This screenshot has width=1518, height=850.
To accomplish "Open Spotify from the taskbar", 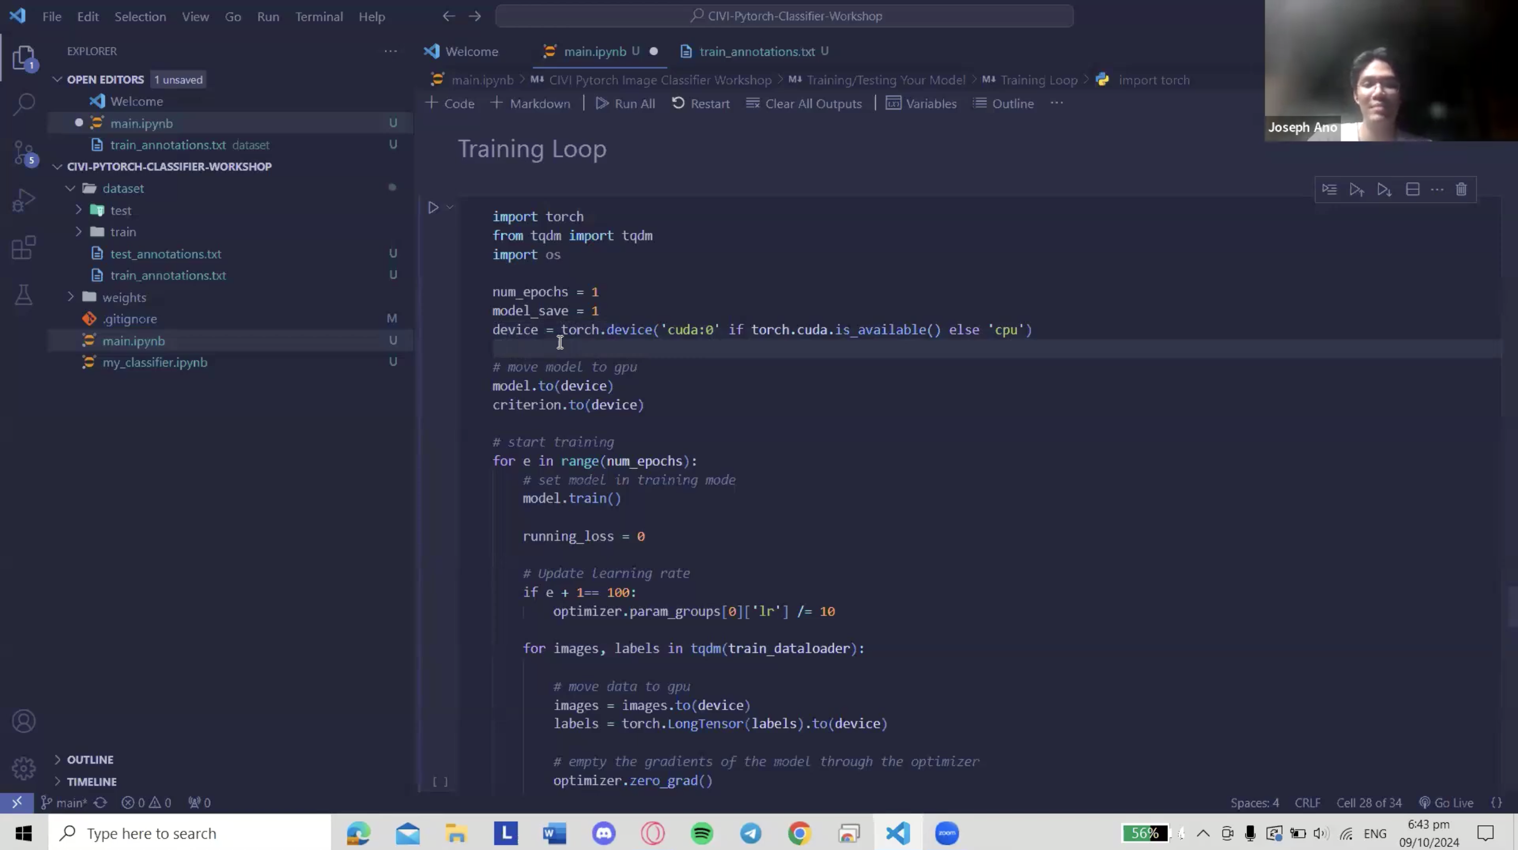I will [x=702, y=833].
